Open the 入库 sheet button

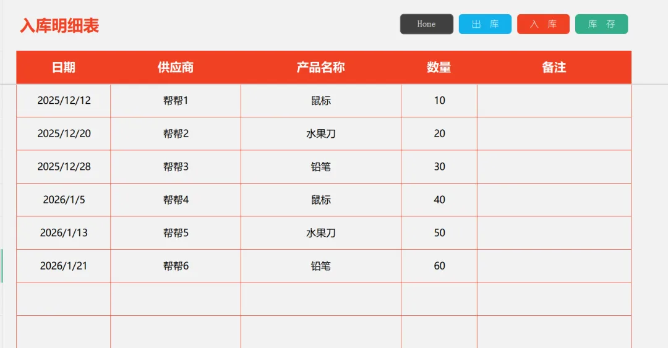click(x=543, y=24)
